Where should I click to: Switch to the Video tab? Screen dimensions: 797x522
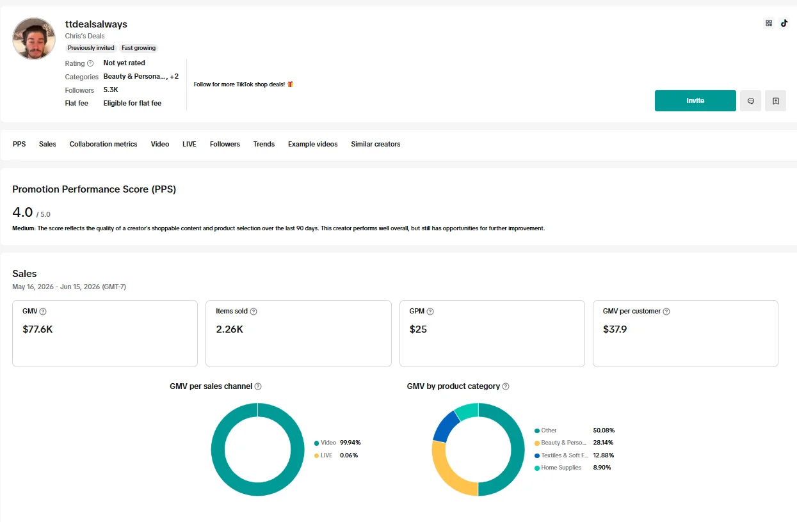coord(160,144)
